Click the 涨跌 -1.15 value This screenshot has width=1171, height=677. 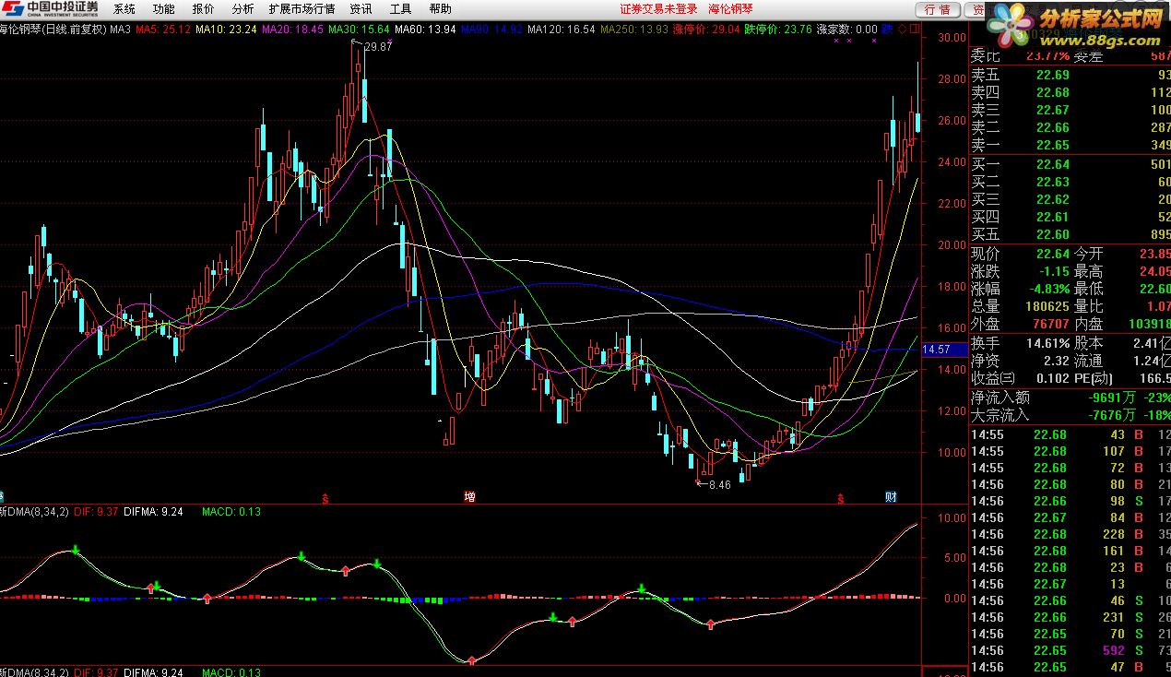[1053, 271]
